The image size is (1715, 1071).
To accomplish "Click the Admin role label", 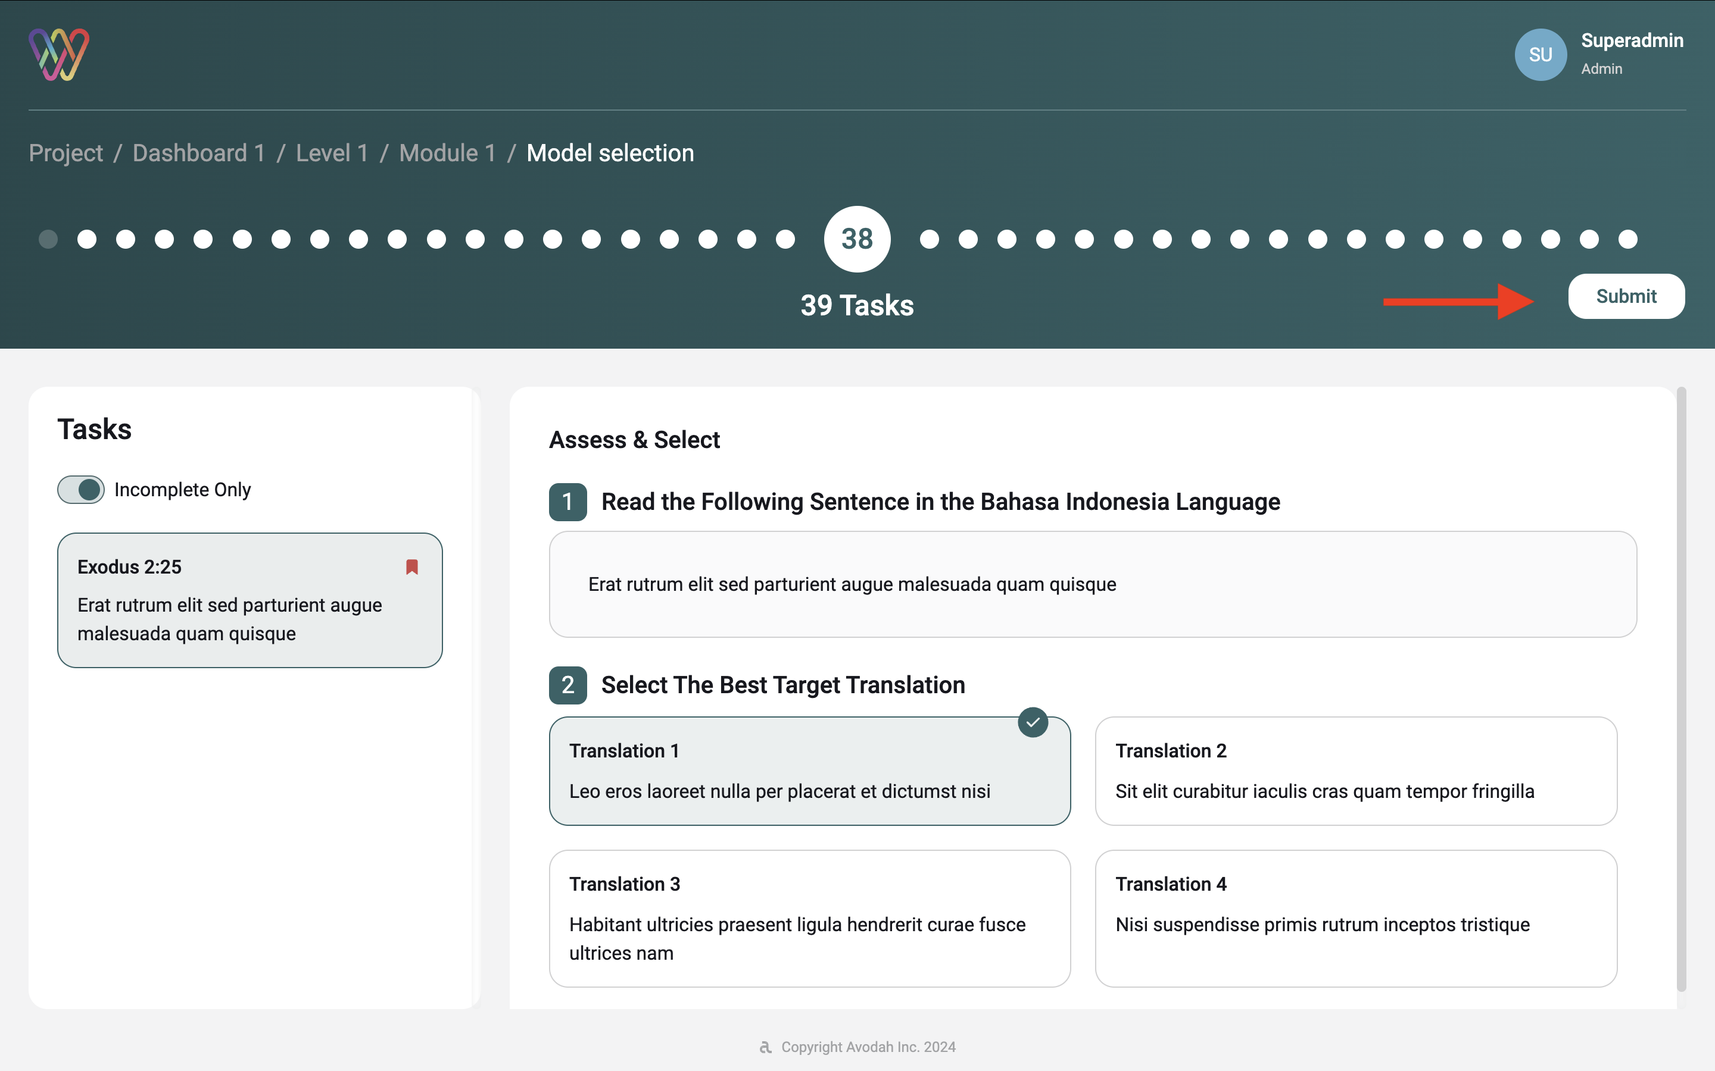I will coord(1602,68).
